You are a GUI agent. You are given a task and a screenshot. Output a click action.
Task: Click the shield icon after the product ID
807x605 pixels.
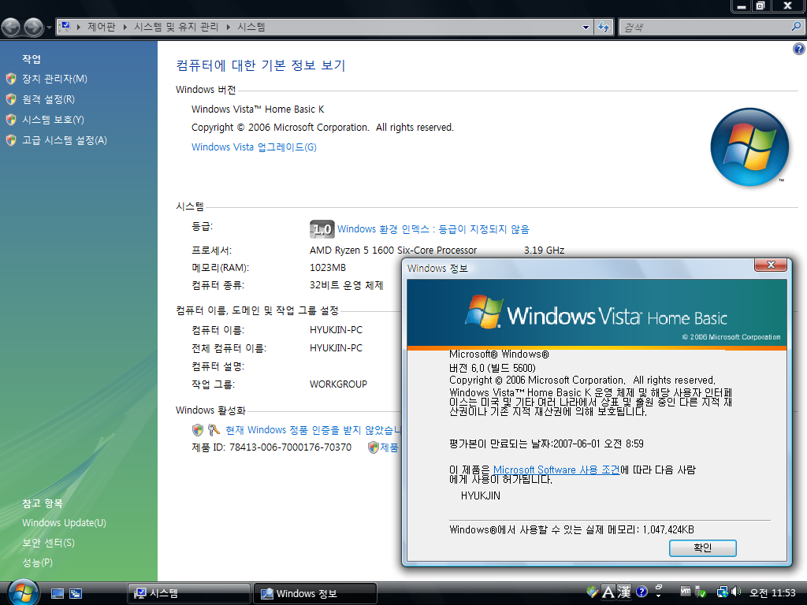374,447
